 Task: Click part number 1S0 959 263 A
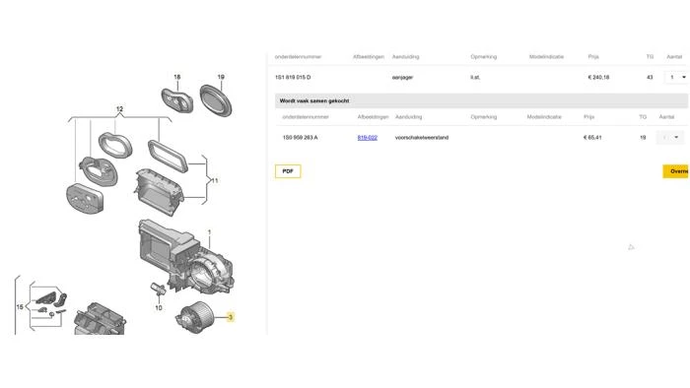tap(300, 138)
